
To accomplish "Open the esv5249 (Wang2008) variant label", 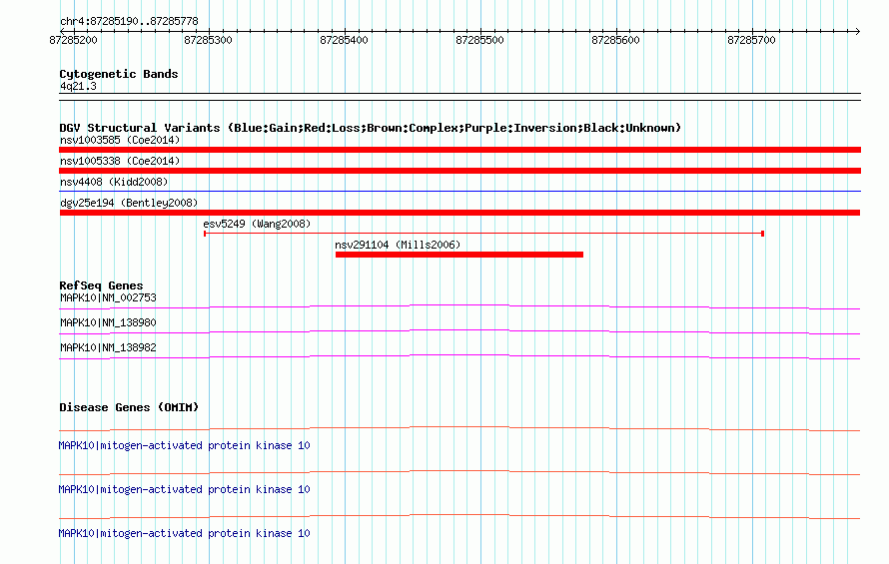I will click(x=257, y=224).
